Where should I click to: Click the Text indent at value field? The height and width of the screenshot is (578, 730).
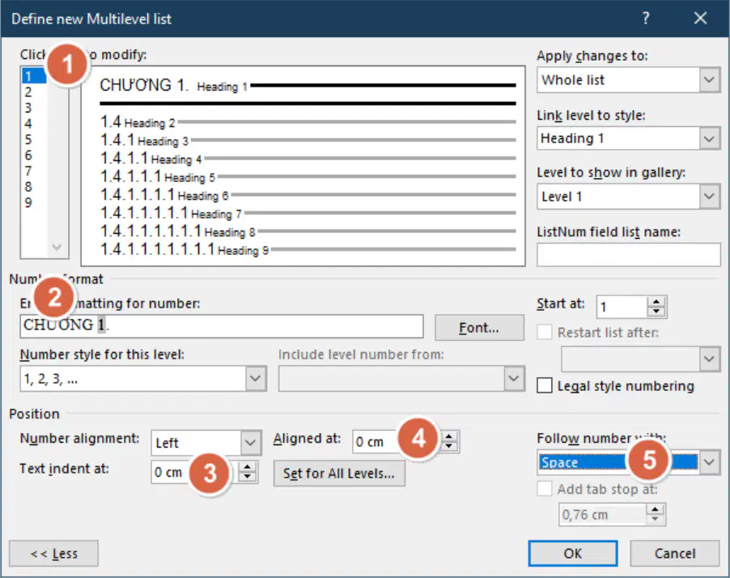(x=194, y=472)
